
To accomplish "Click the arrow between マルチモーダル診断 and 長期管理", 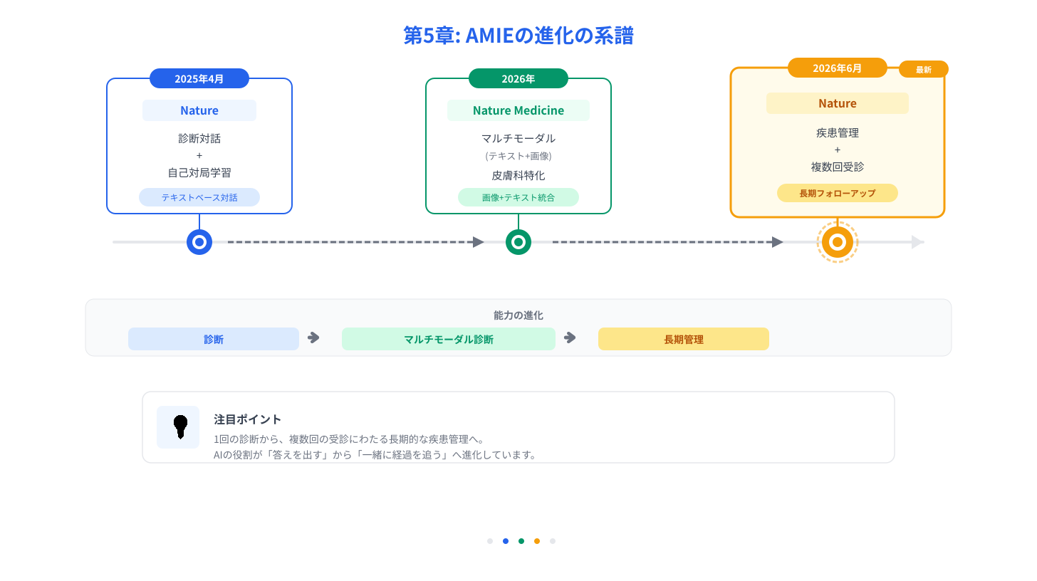I will (570, 337).
